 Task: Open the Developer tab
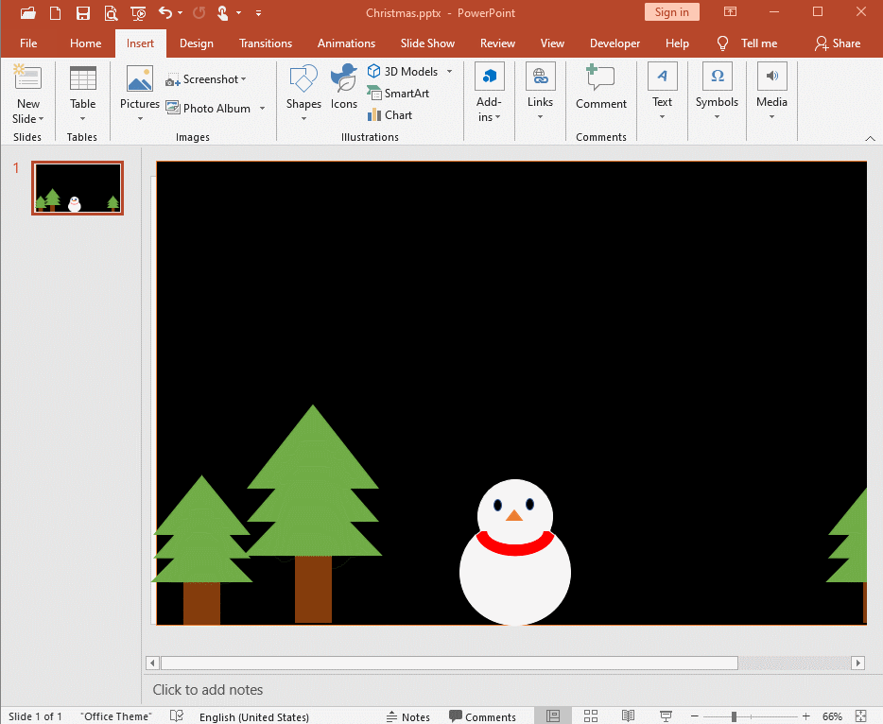pyautogui.click(x=615, y=43)
